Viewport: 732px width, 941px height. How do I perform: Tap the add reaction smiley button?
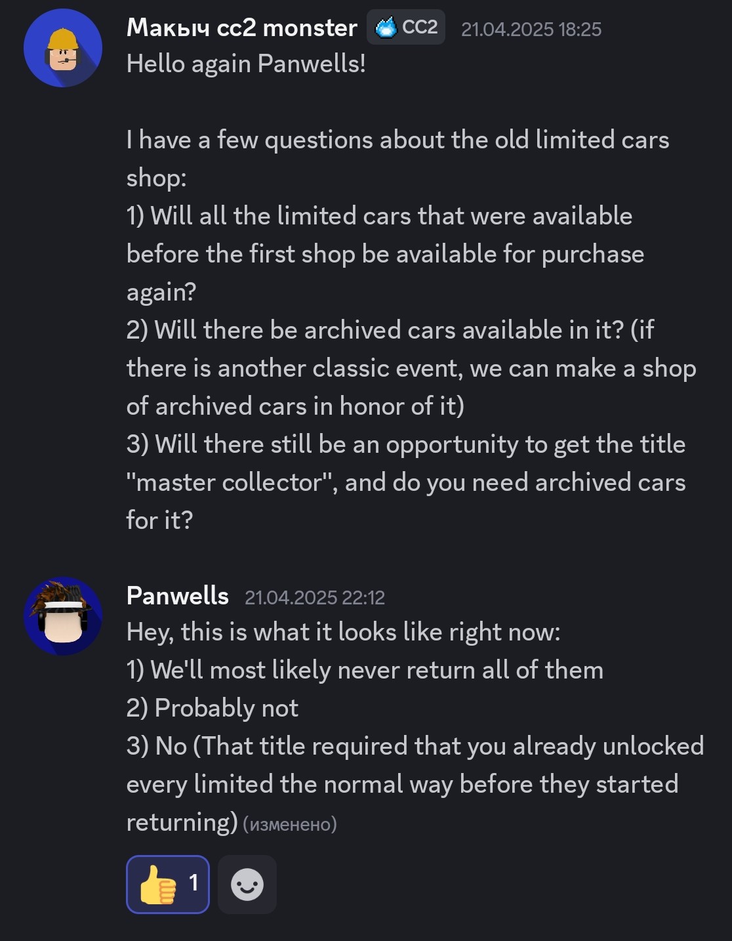pyautogui.click(x=247, y=884)
